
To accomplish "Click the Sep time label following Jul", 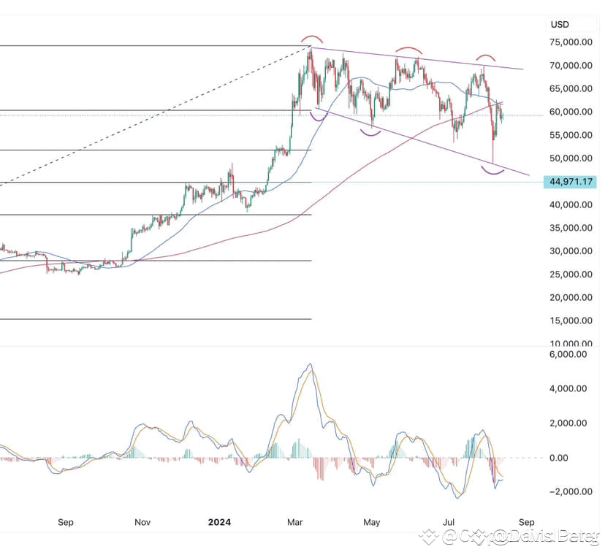I will (x=527, y=522).
